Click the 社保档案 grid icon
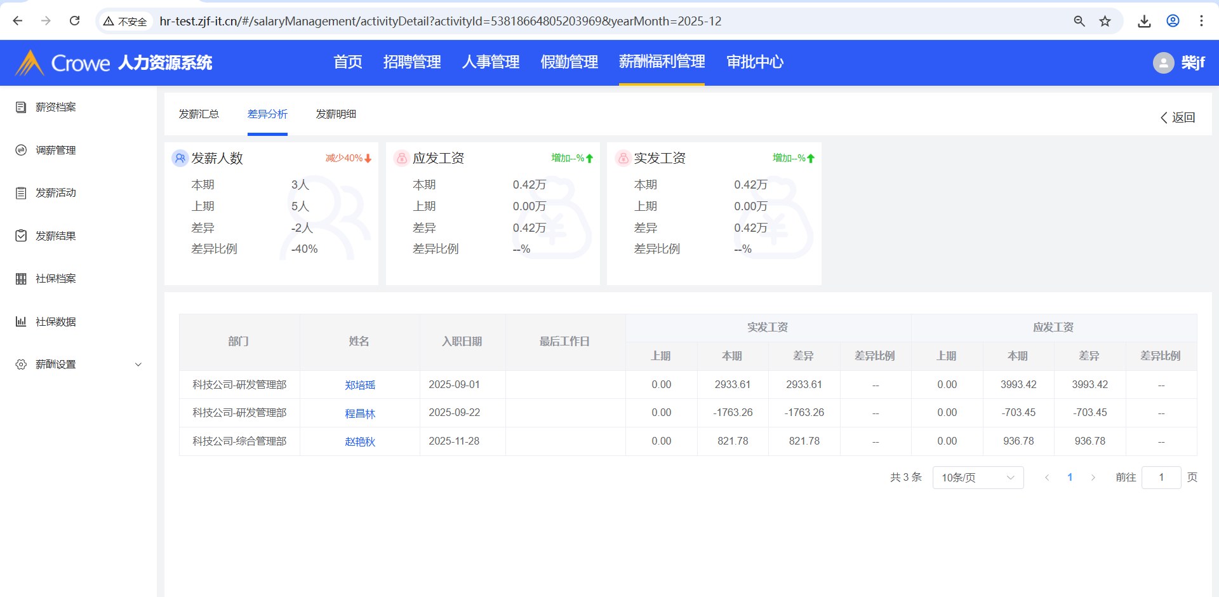This screenshot has width=1219, height=597. (21, 279)
